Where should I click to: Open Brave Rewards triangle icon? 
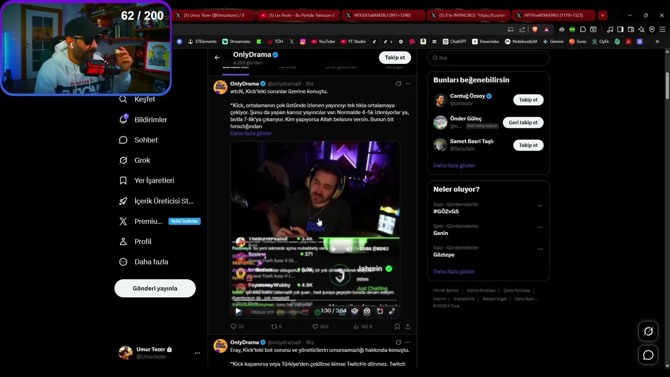(546, 29)
